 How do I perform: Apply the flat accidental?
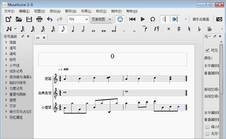[x=199, y=29]
